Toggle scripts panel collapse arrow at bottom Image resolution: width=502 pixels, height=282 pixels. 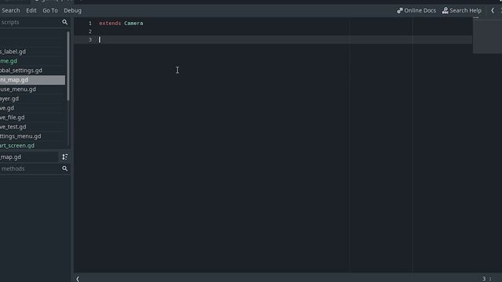coord(78,279)
